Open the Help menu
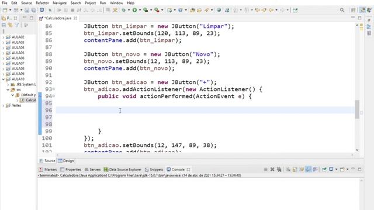The image size is (374, 210). pos(130,3)
